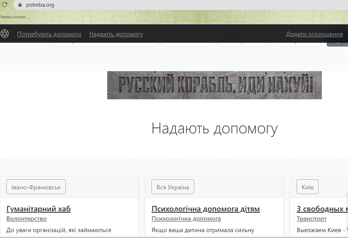The image size is (348, 238).
Task: Select the potreba.org address bar URL
Action: pos(40,5)
